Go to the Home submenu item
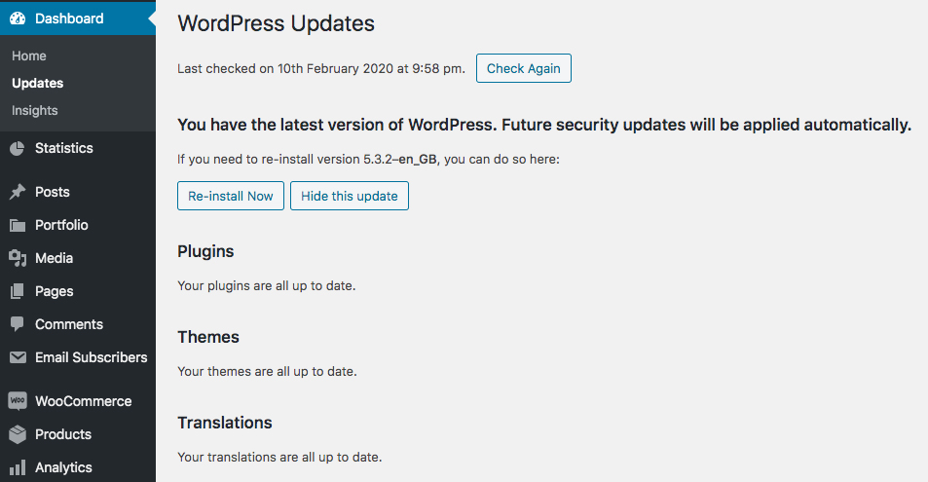928x482 pixels. click(x=29, y=56)
